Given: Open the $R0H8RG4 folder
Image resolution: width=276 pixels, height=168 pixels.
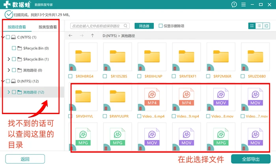Looking at the screenshot, I should click(83, 57).
